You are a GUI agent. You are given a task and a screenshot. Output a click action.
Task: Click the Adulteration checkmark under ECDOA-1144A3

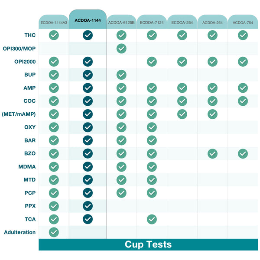tap(54, 232)
